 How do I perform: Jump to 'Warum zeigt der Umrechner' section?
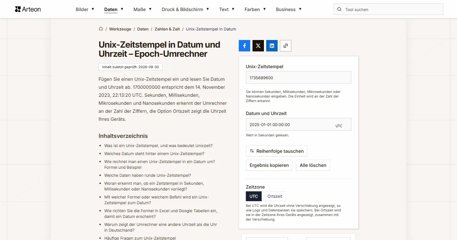[x=161, y=227]
